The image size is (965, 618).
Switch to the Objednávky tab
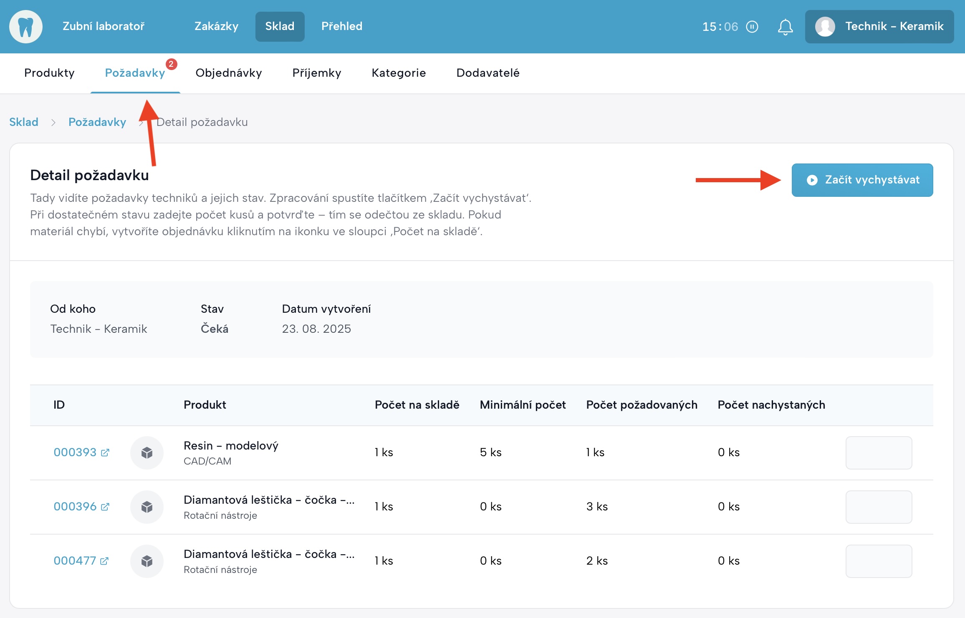click(228, 73)
